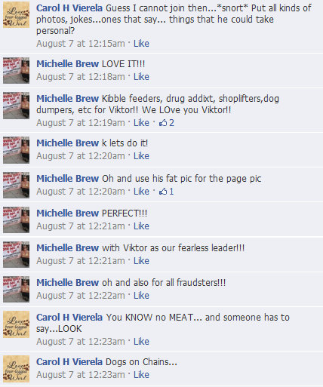
Task: Like the 'fearless leader' comment
Action: coord(141,261)
